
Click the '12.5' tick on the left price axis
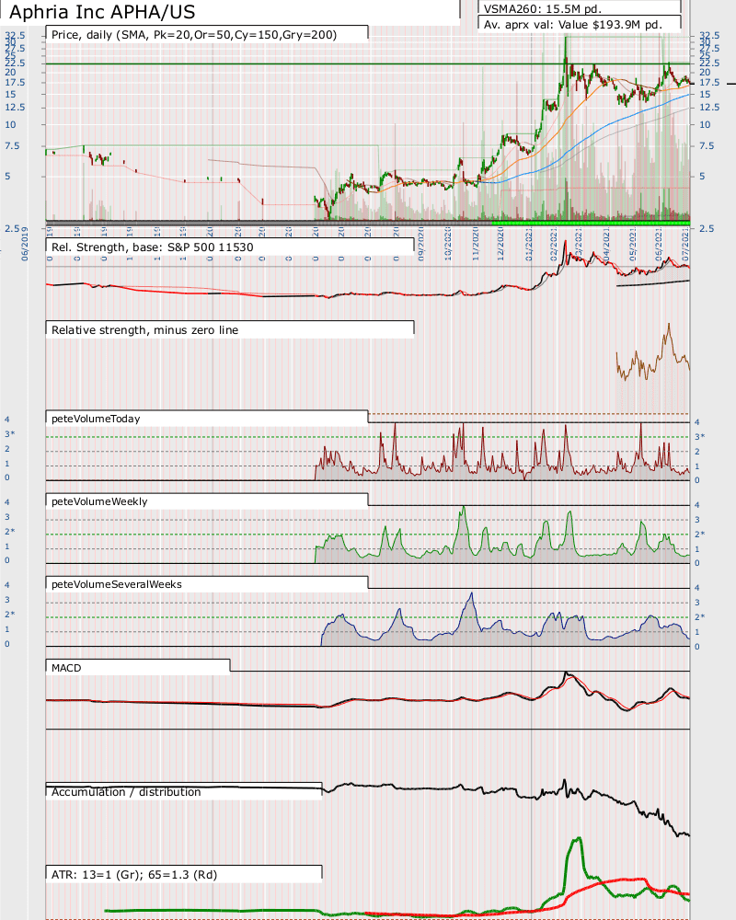pyautogui.click(x=16, y=107)
